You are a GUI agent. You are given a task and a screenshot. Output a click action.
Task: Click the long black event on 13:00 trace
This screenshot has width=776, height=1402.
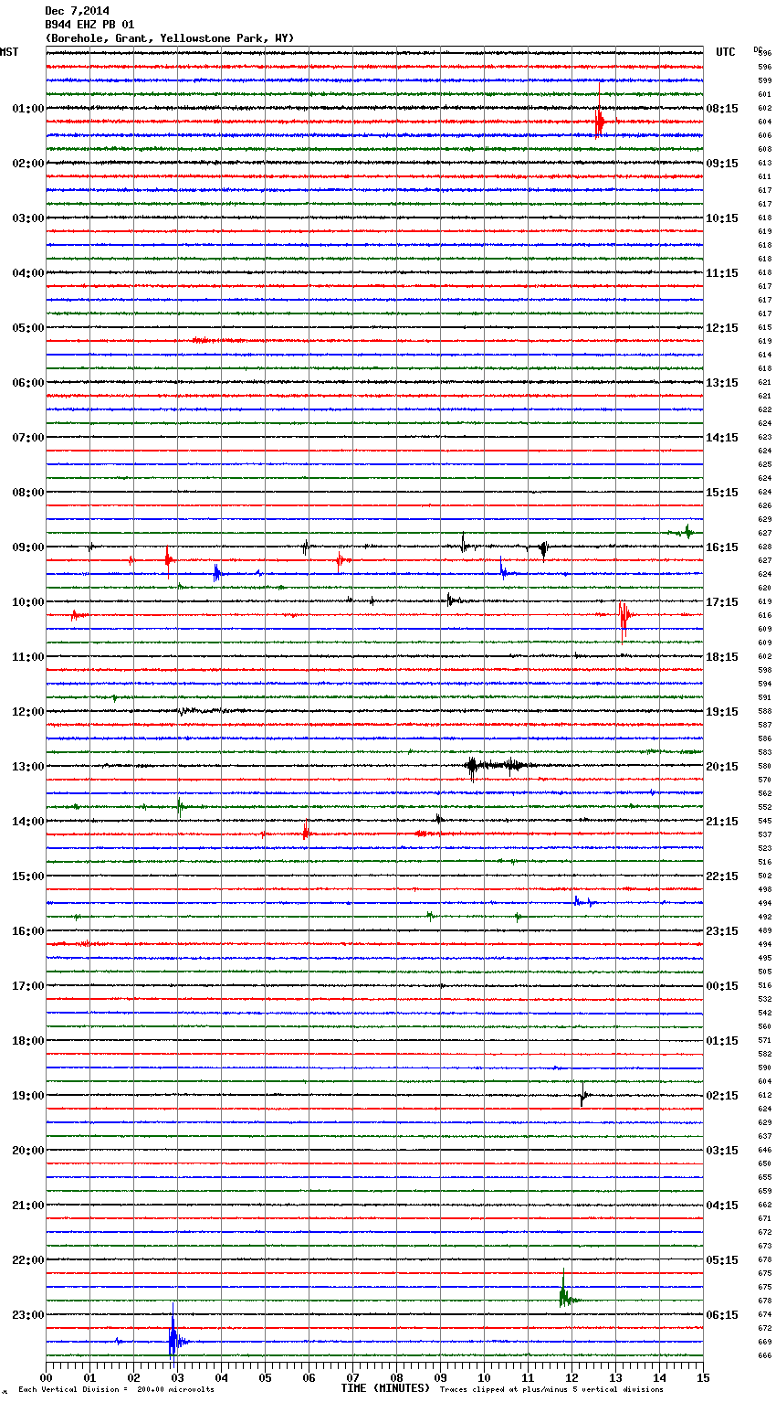pos(493,766)
